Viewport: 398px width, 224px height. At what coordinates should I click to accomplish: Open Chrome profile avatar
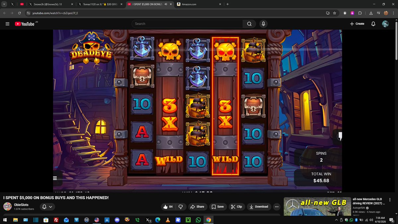click(386, 13)
